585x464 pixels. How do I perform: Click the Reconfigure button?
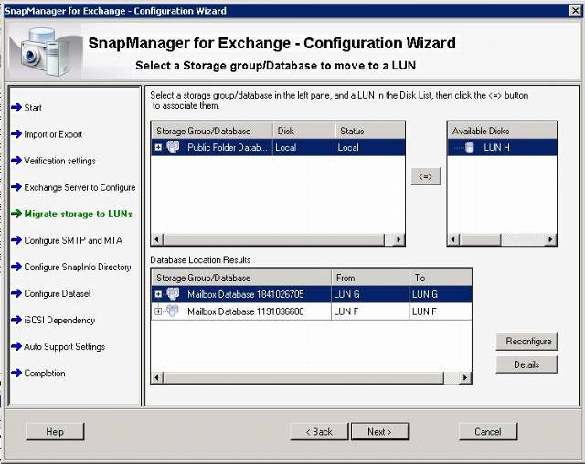coord(526,342)
